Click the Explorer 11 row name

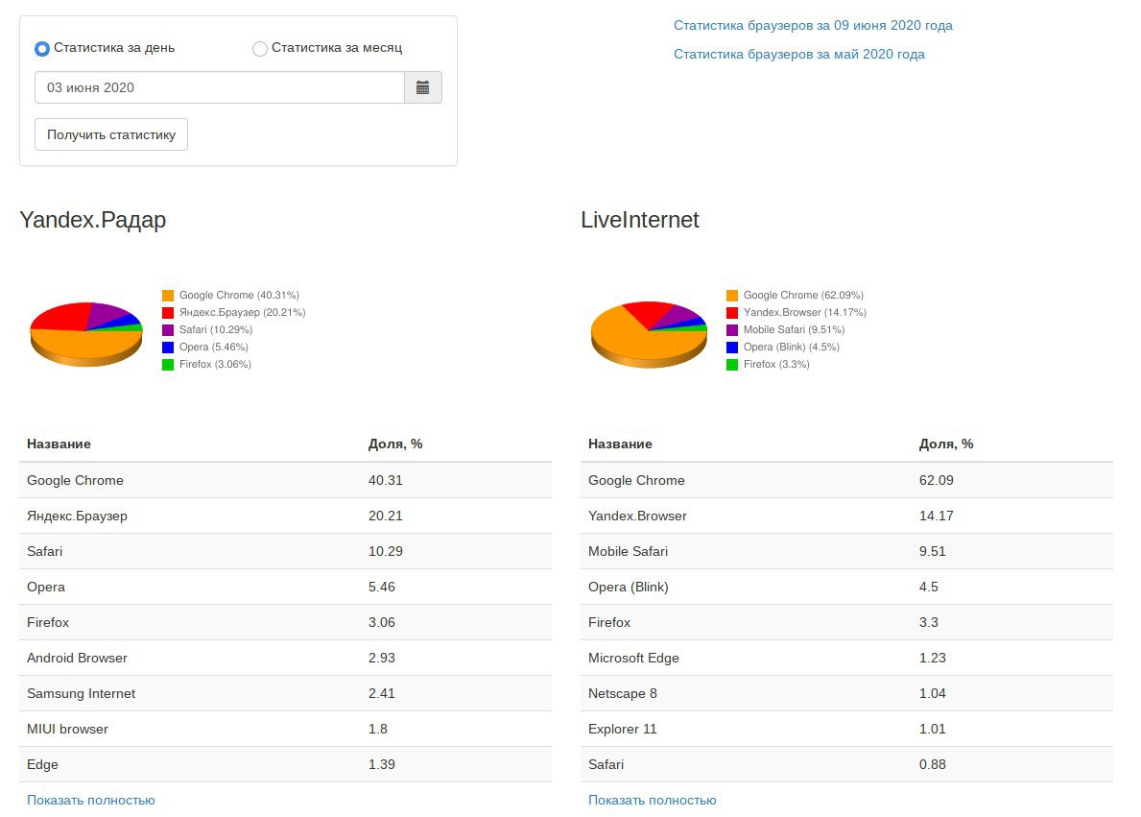pos(622,729)
